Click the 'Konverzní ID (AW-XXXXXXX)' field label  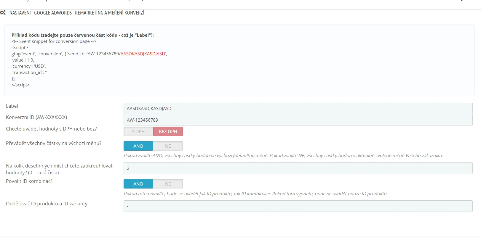pyautogui.click(x=36, y=117)
